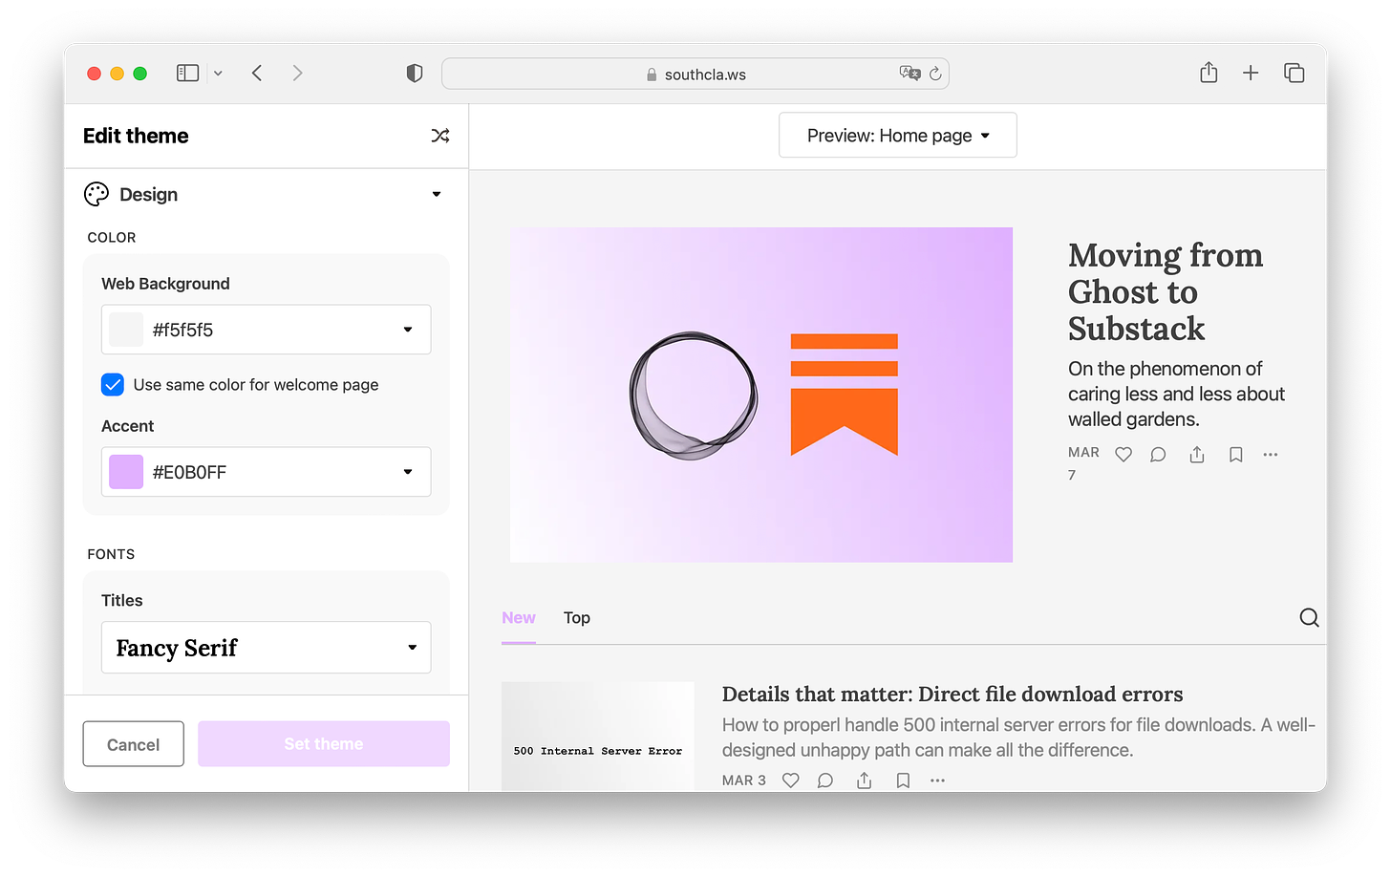Go back with the browser back arrow

tap(257, 74)
